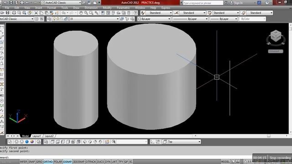Click the Save icon in standard toolbar

[x=8, y=13]
